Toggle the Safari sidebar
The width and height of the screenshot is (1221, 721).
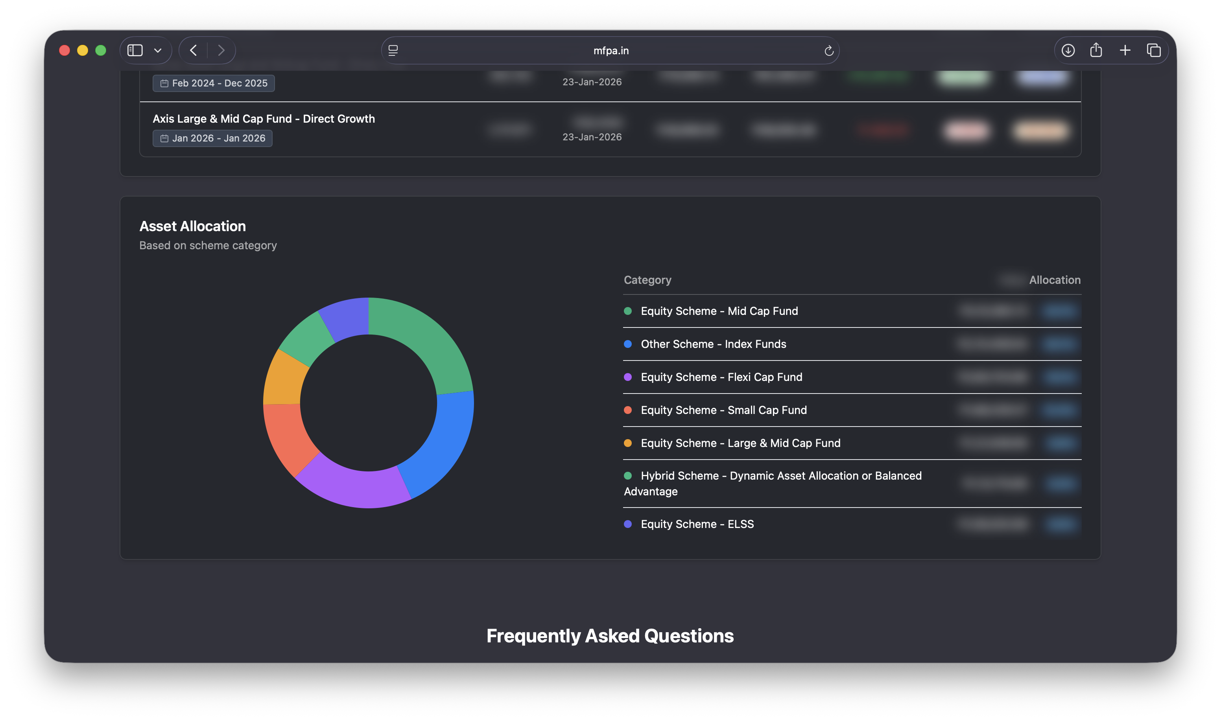click(x=135, y=50)
